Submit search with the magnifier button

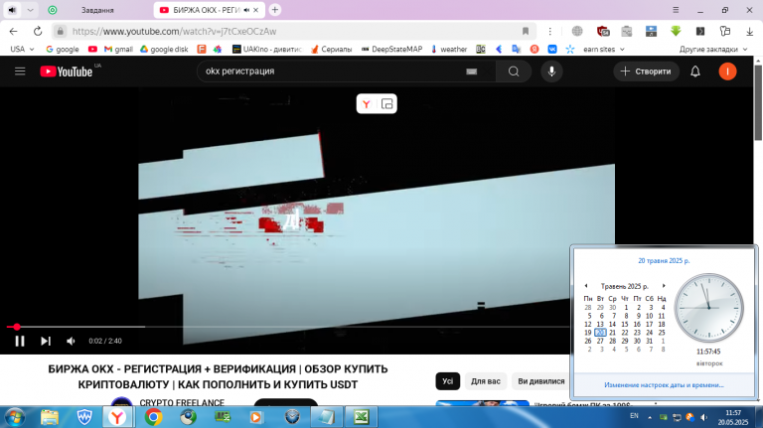[514, 71]
